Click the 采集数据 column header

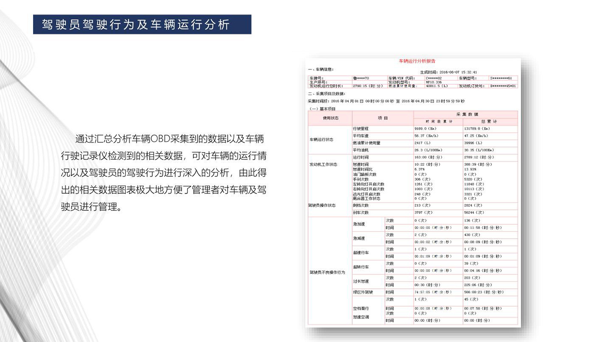[466, 114]
